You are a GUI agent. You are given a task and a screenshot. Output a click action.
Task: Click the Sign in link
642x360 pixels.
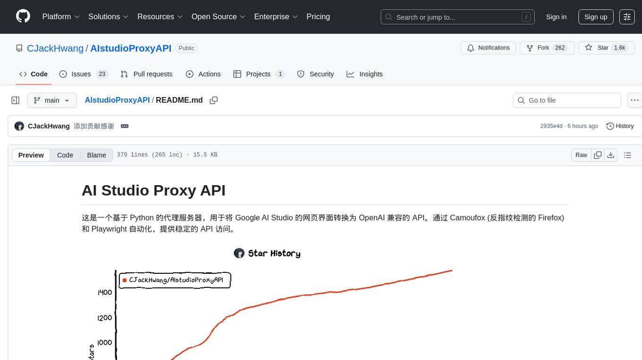pos(556,17)
